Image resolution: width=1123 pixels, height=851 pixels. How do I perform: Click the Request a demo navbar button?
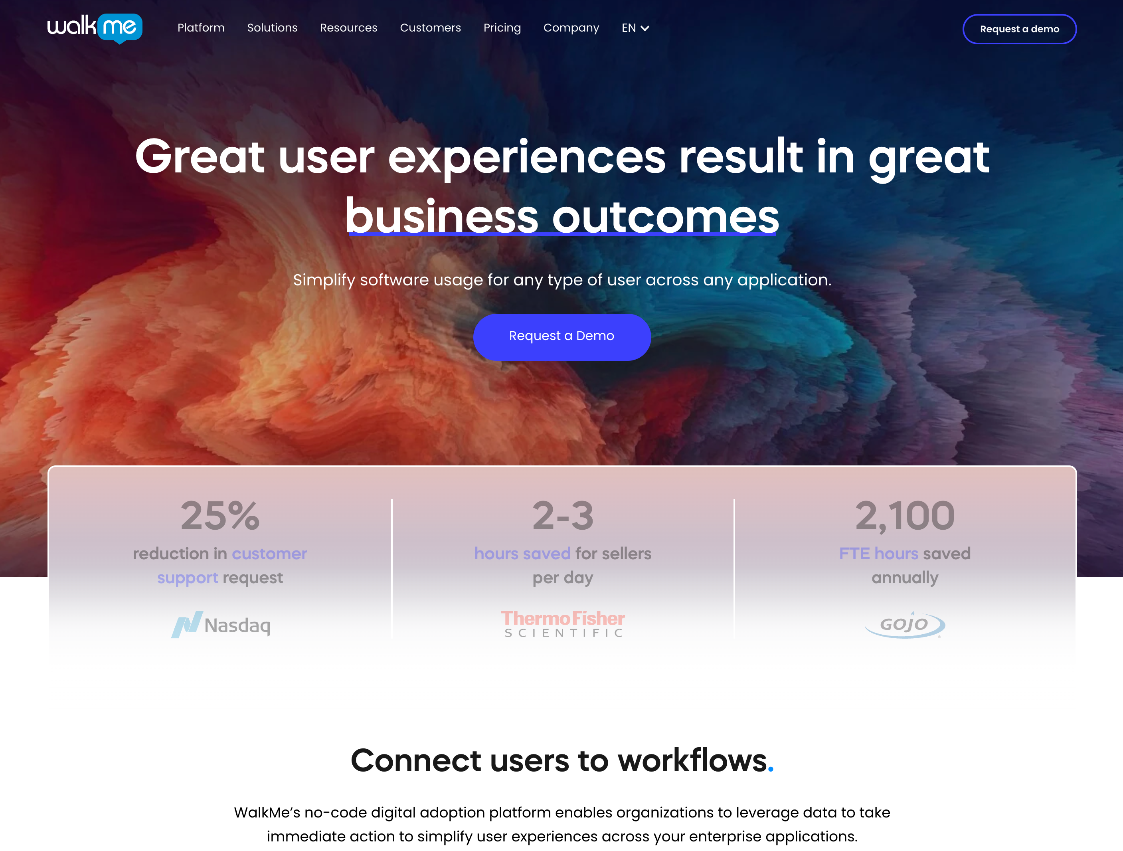(1019, 29)
